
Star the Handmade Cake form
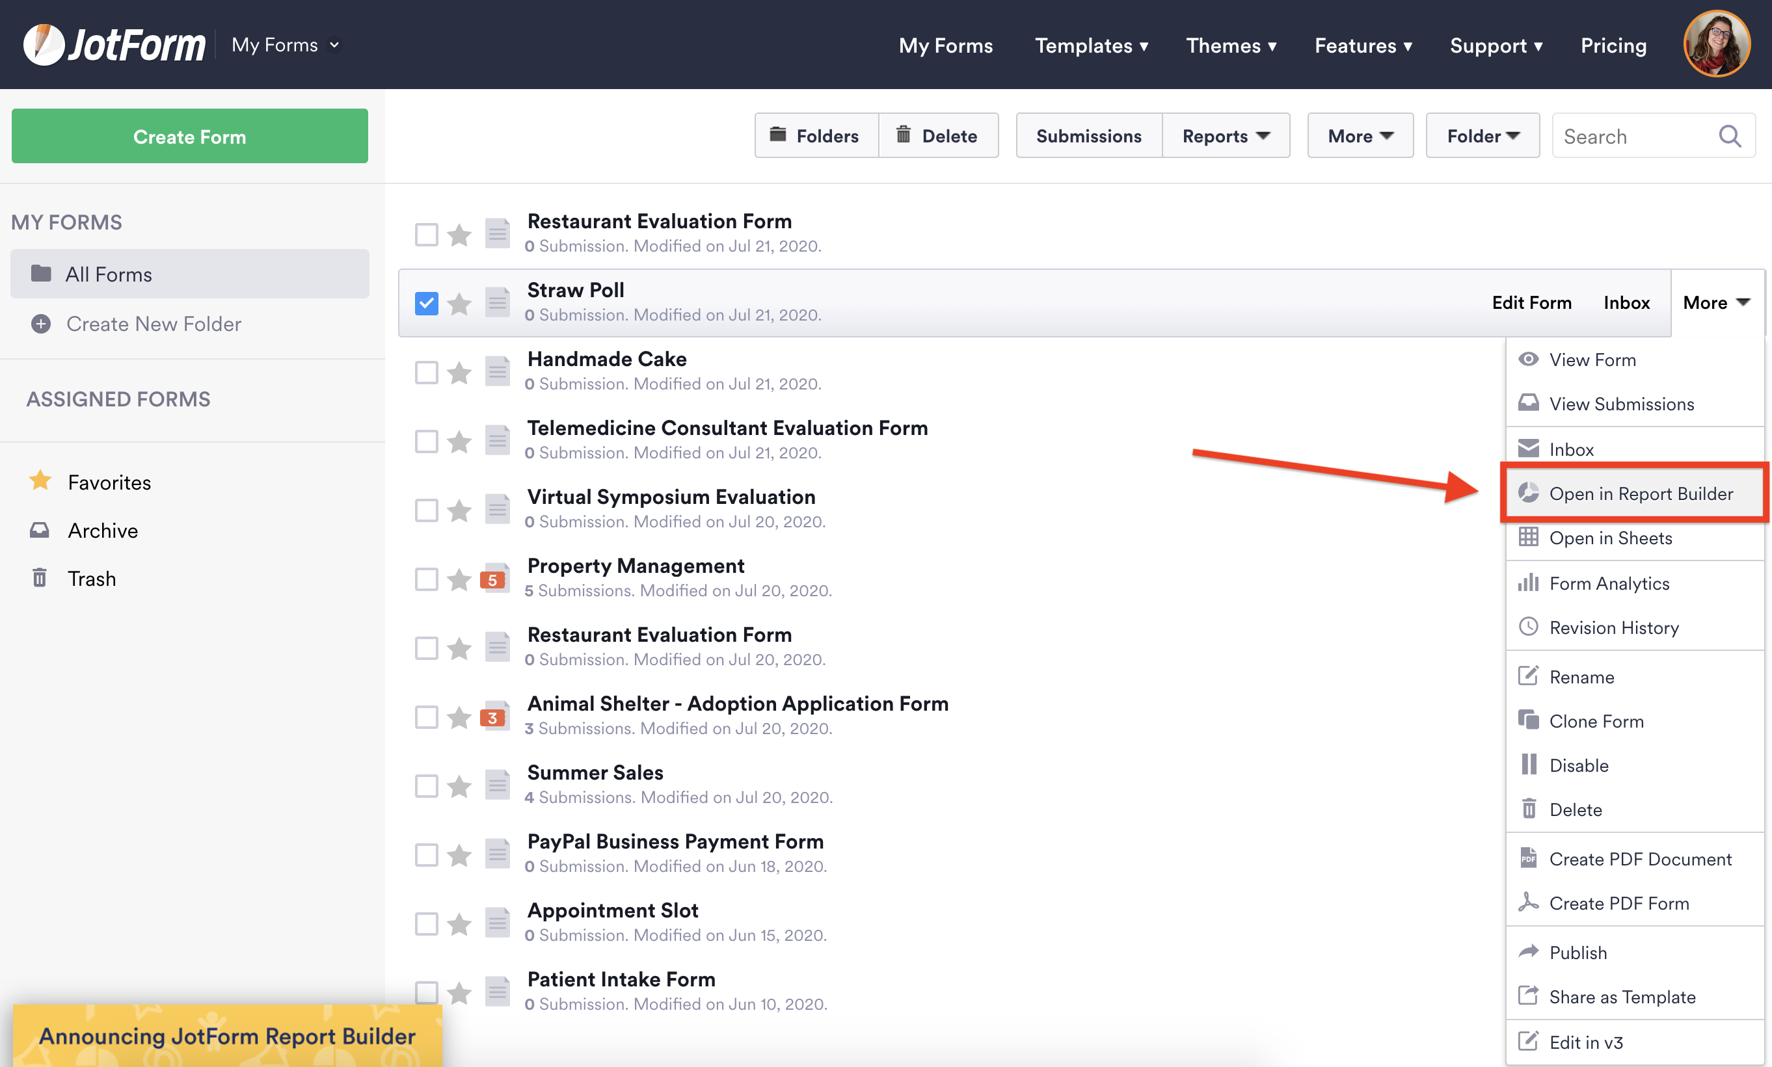459,373
